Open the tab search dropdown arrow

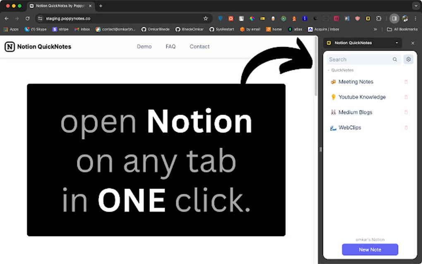pyautogui.click(x=416, y=6)
